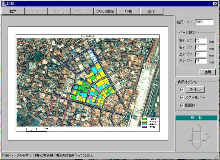The height and width of the screenshot is (160, 220).
Task: Uncheck the スケールバー option
Action: pos(182,97)
